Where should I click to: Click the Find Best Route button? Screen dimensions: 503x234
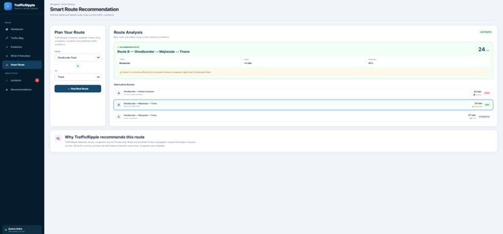[x=77, y=88]
